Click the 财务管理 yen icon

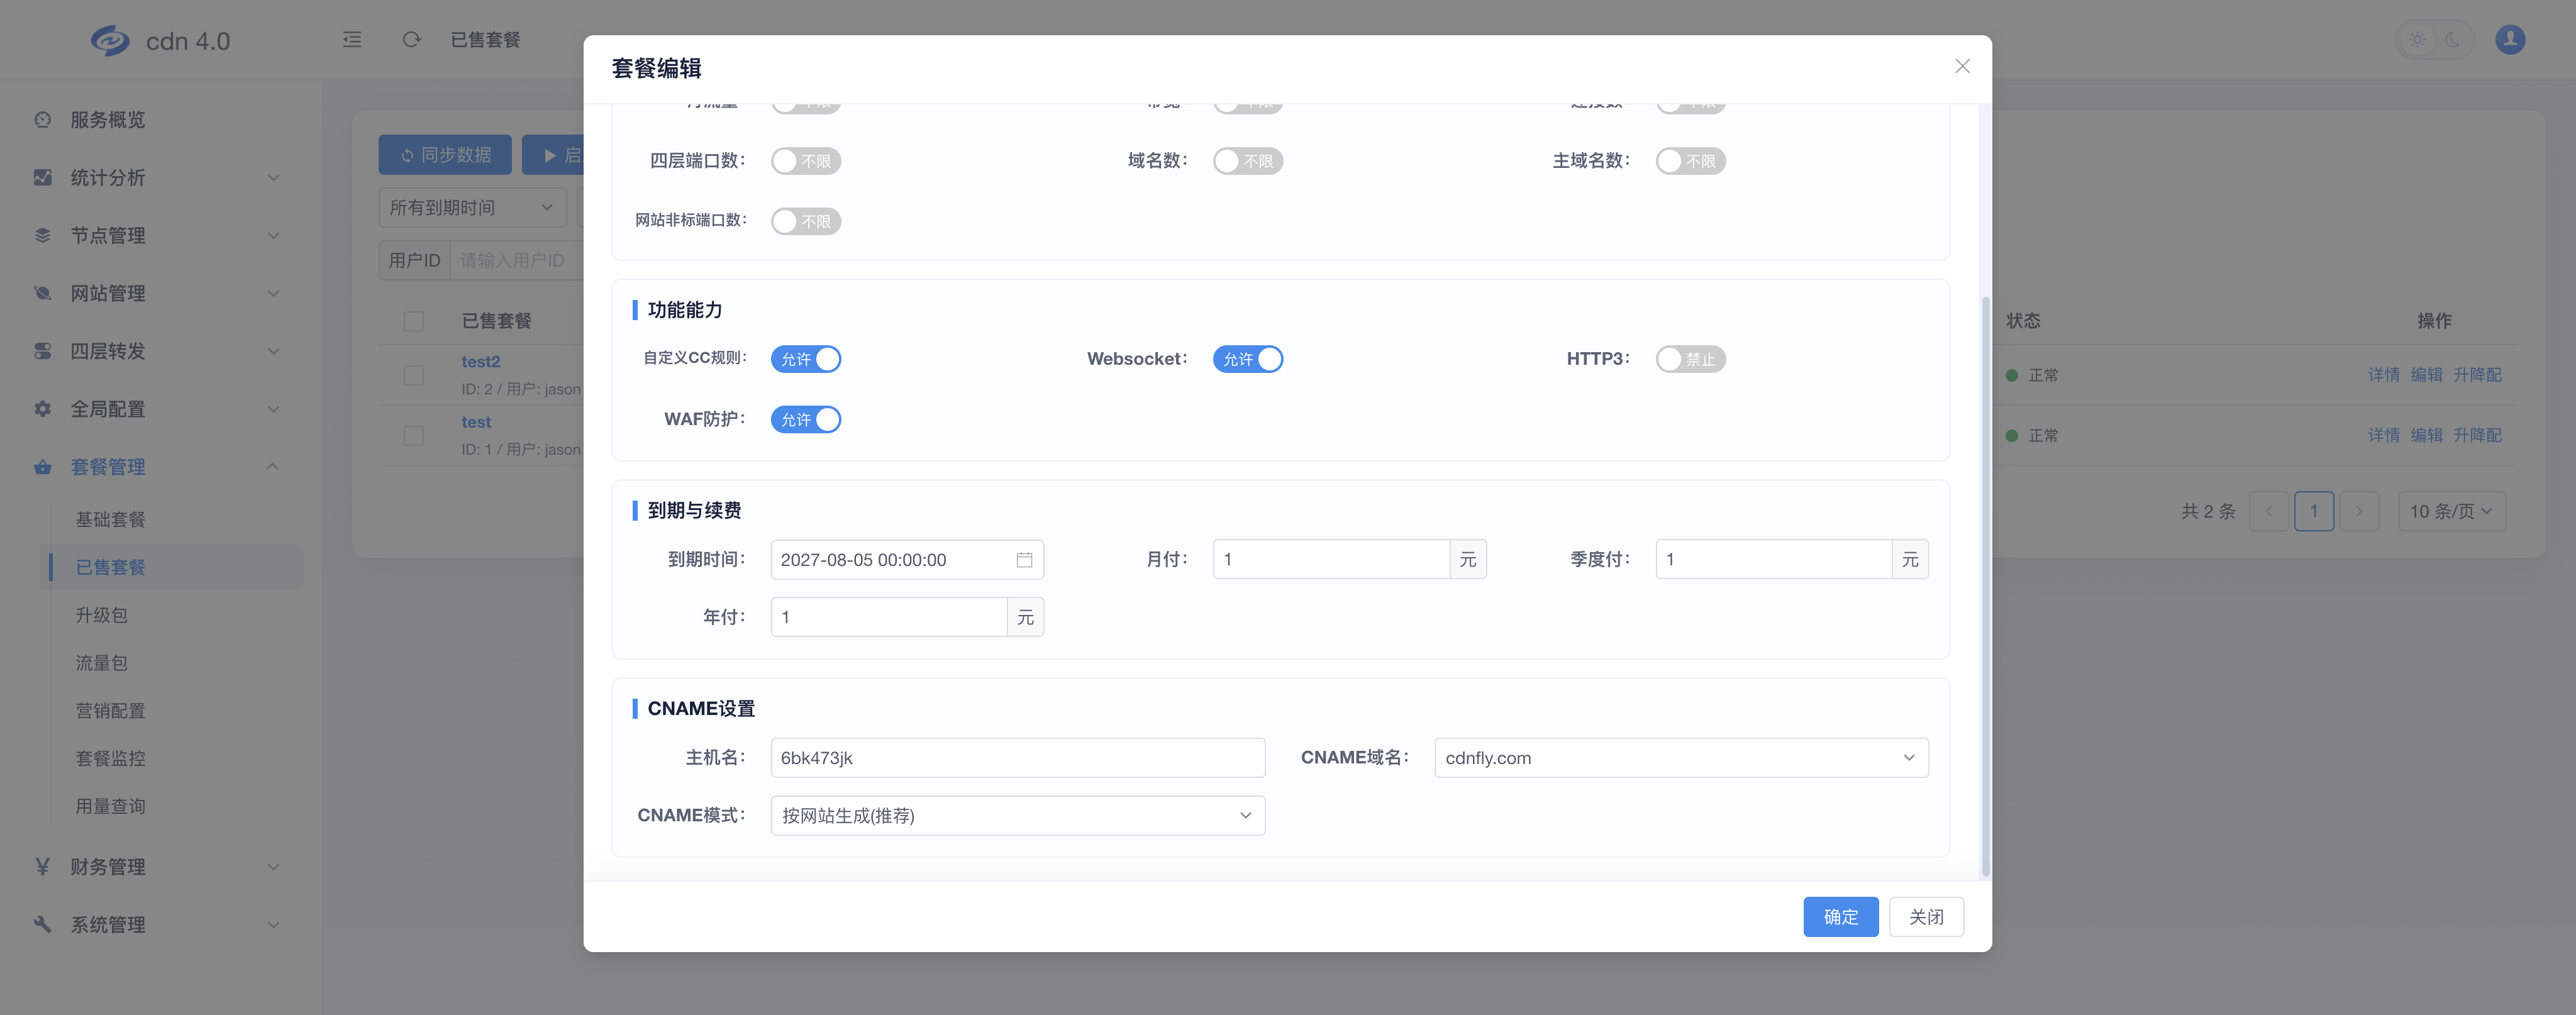click(42, 867)
